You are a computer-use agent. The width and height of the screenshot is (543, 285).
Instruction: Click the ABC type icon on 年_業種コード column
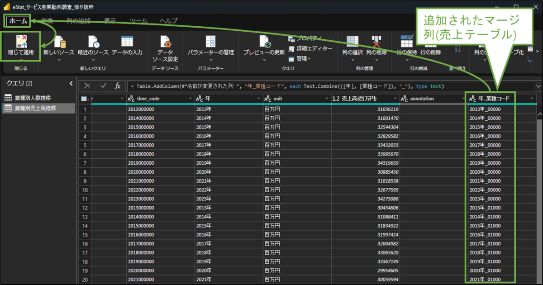pyautogui.click(x=473, y=98)
